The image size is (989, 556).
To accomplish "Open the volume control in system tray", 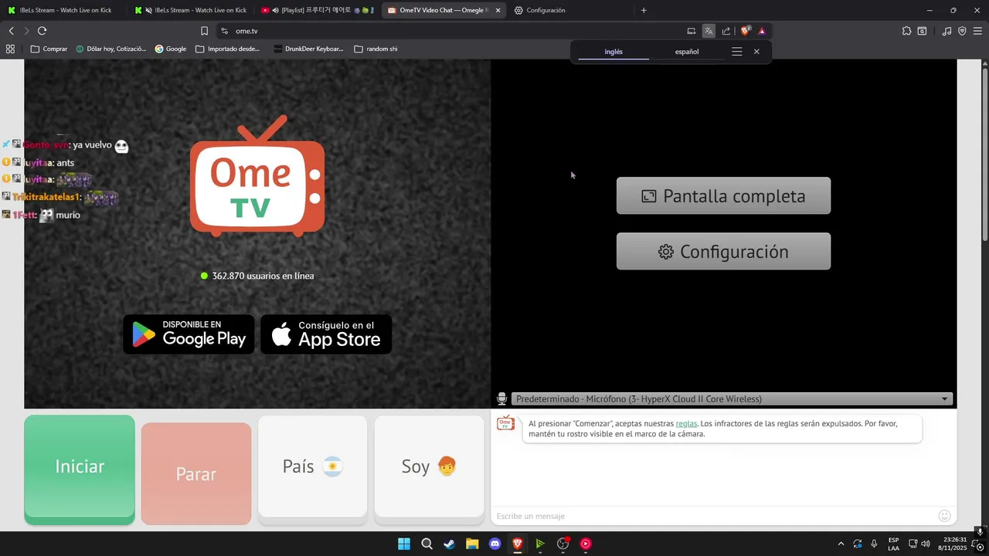I will pos(926,544).
